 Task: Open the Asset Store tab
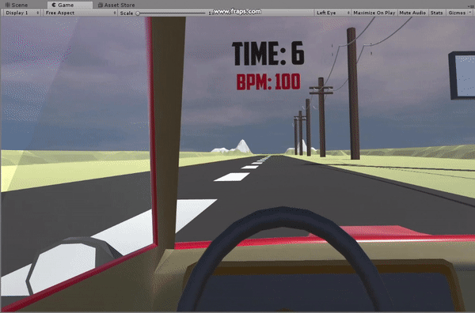coord(116,5)
